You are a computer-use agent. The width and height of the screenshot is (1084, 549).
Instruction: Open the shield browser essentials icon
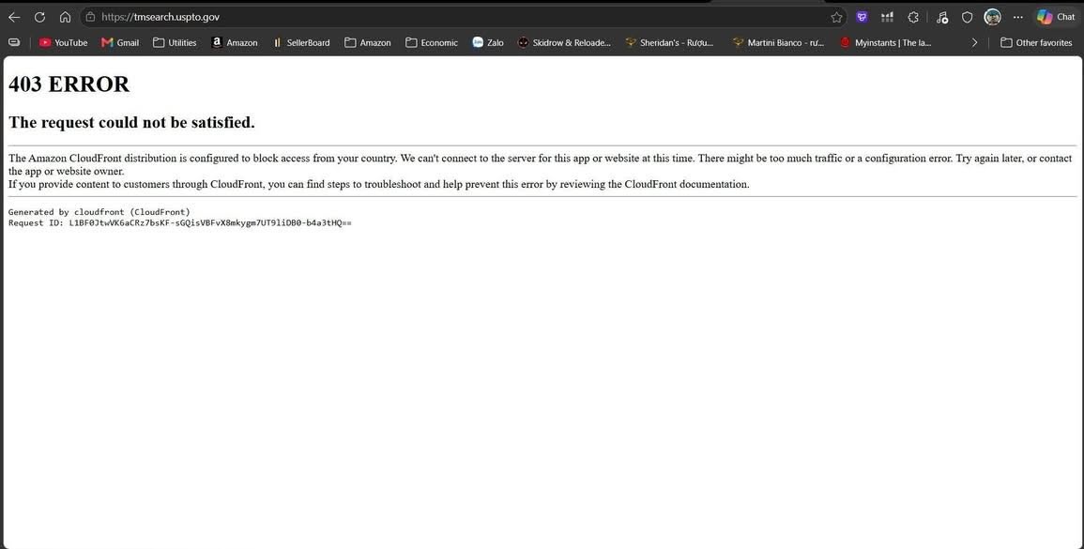(968, 17)
